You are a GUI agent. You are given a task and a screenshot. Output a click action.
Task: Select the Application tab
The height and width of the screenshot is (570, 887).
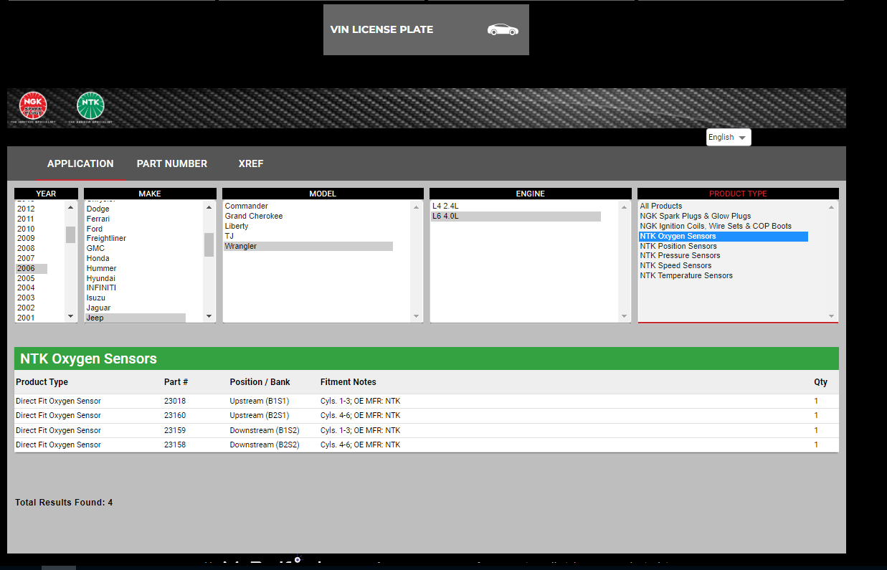point(80,163)
